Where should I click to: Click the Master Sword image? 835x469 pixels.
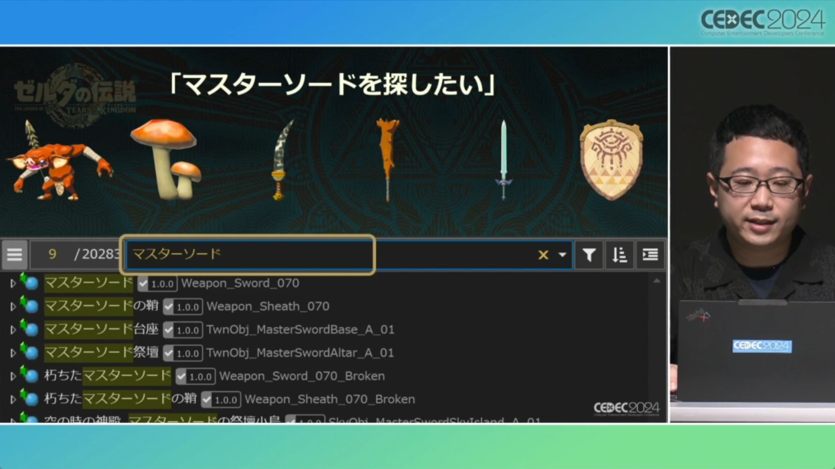pos(504,160)
